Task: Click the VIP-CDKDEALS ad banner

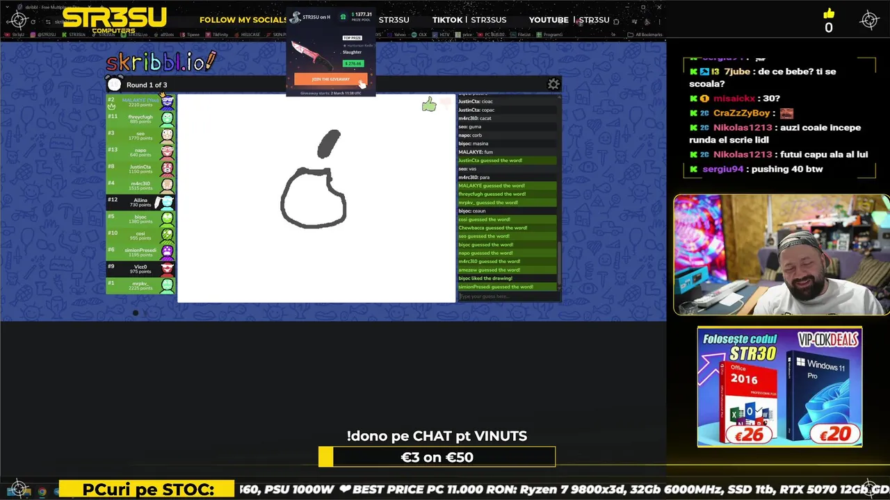Action: pos(779,387)
